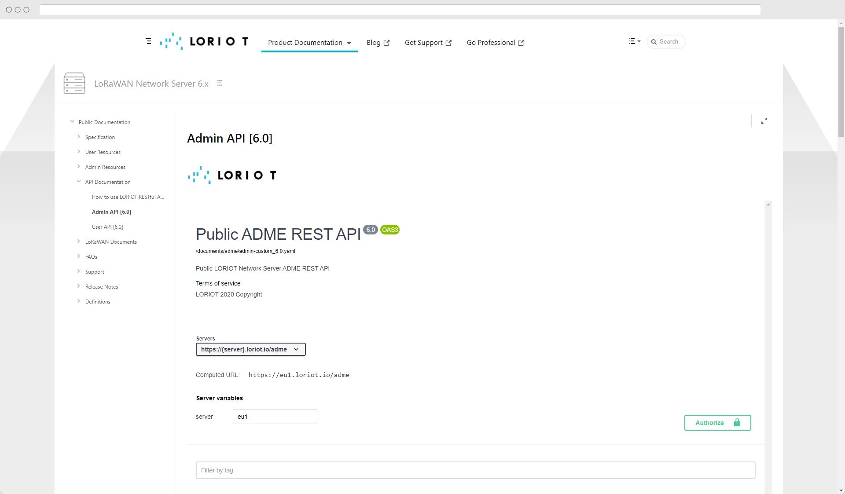This screenshot has height=494, width=845.
Task: Click the LORIOT logo in the header
Action: click(204, 41)
